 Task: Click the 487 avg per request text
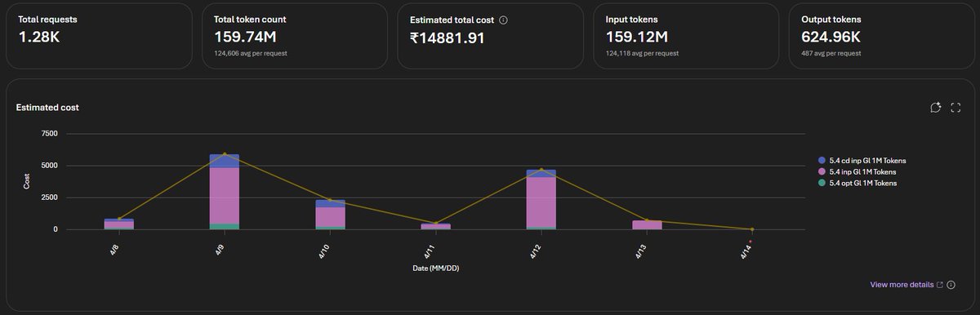coord(831,53)
